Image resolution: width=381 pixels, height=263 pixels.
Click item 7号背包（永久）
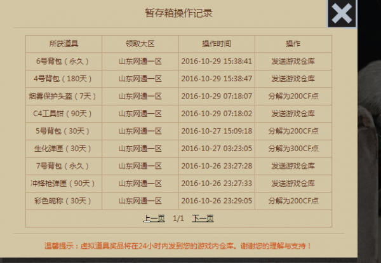[x=63, y=166]
